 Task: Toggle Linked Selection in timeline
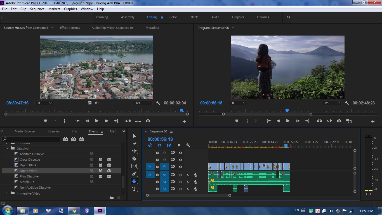169,145
